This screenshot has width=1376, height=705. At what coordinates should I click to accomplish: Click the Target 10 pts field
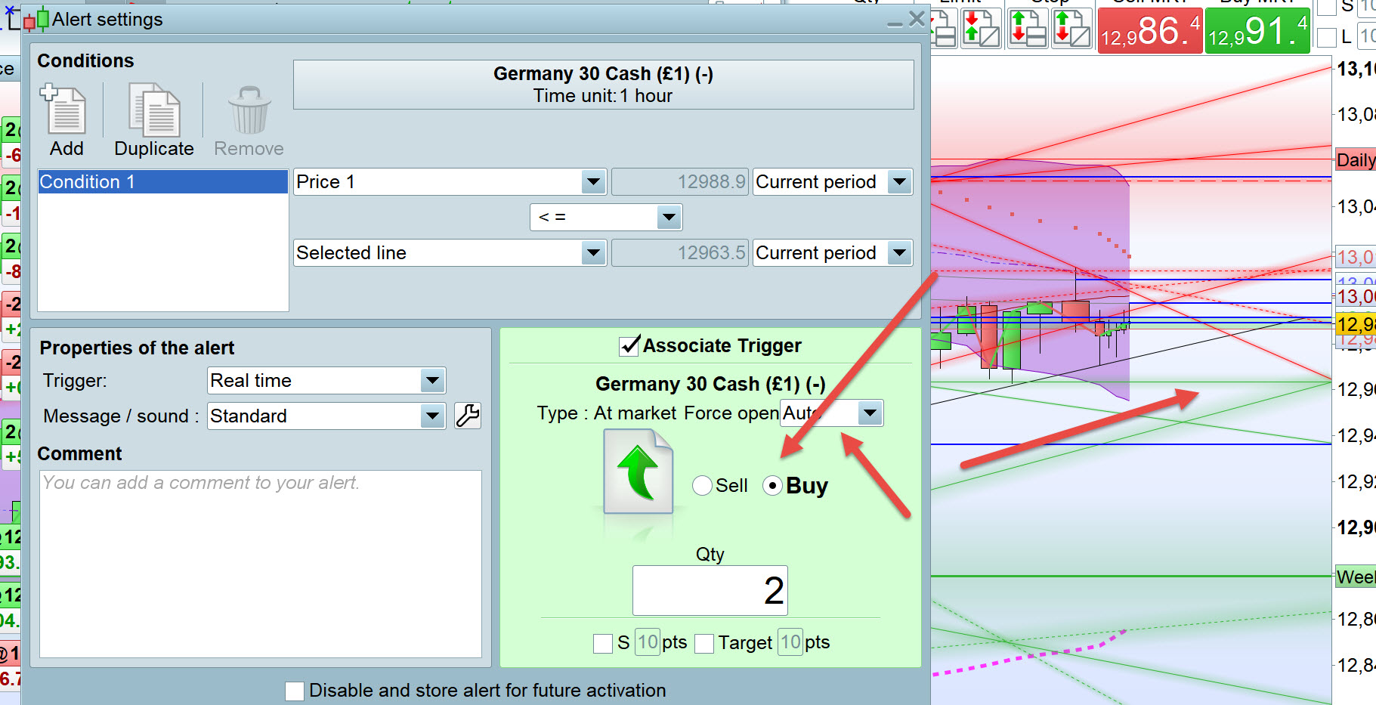(x=790, y=642)
